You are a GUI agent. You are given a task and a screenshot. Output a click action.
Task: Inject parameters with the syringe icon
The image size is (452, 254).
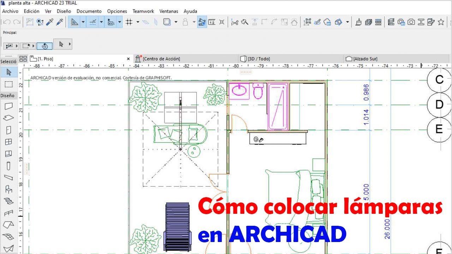point(60,22)
